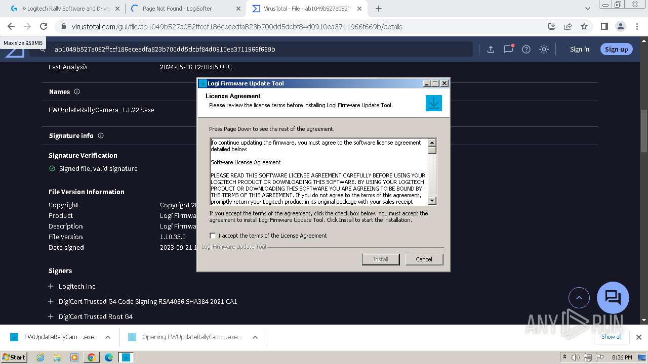The image size is (648, 364).
Task: Open VirusTotal notifications icon
Action: 508,49
